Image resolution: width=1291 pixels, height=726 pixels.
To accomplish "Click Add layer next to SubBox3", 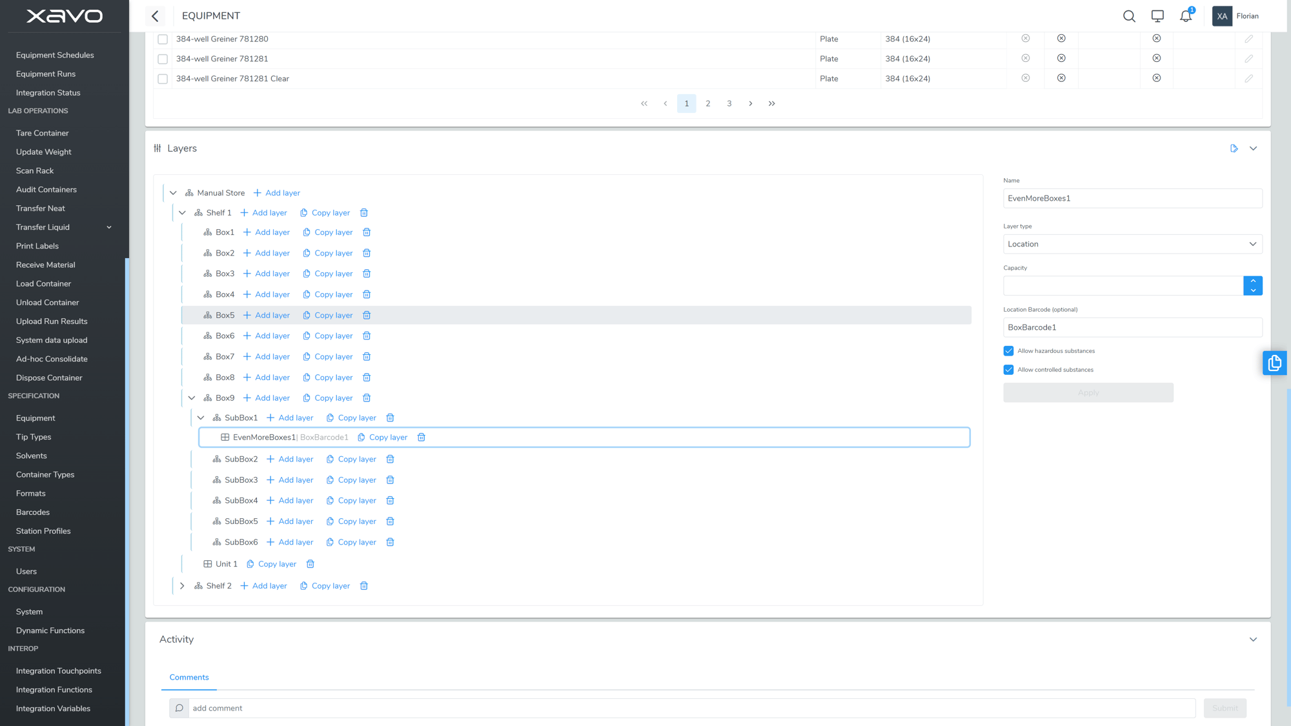I will (x=290, y=480).
